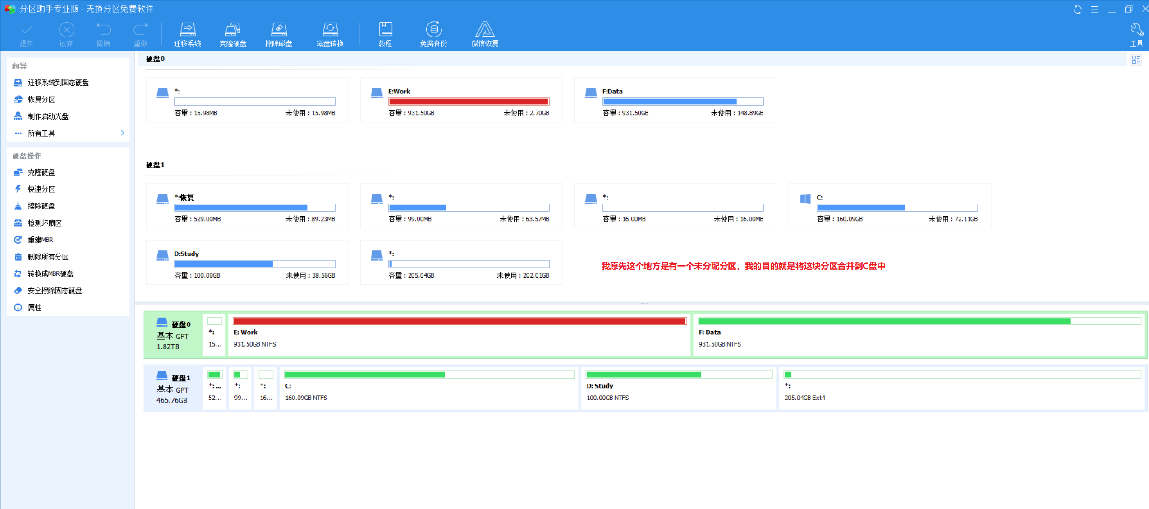Viewport: 1149px width, 509px height.
Task: Open the hamburger menu in title bar
Action: tap(1095, 9)
